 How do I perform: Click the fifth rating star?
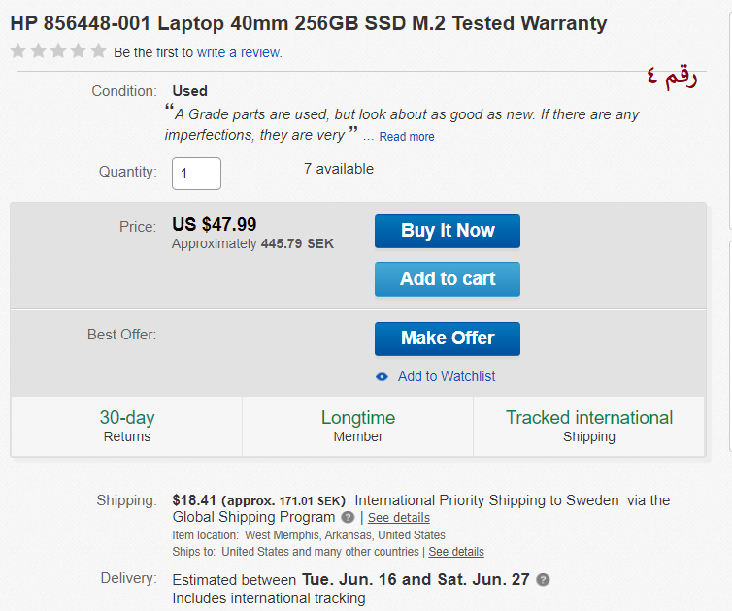tap(98, 51)
